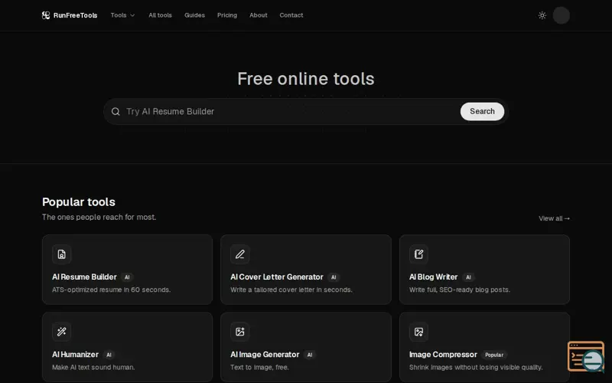Click the Popular badge on Image Compressor
The height and width of the screenshot is (383, 612).
point(494,355)
